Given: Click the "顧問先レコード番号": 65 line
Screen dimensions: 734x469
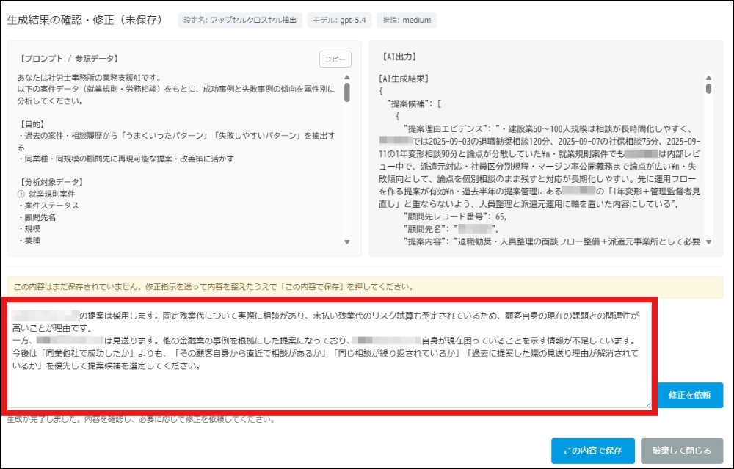Looking at the screenshot, I should point(455,217).
